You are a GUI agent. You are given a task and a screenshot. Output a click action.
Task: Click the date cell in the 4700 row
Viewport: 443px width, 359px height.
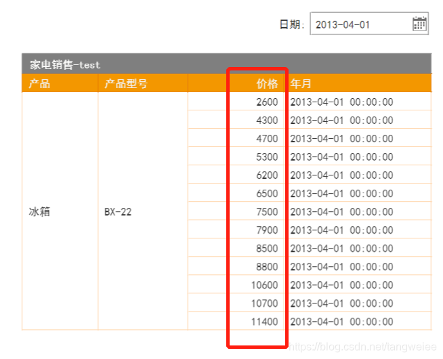point(358,138)
